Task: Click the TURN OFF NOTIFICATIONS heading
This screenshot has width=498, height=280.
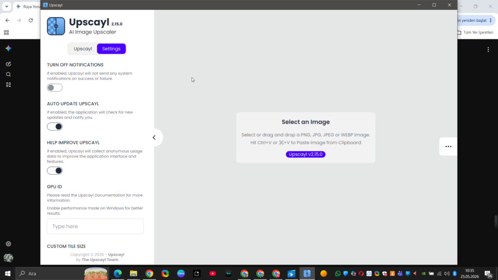Action: point(75,65)
